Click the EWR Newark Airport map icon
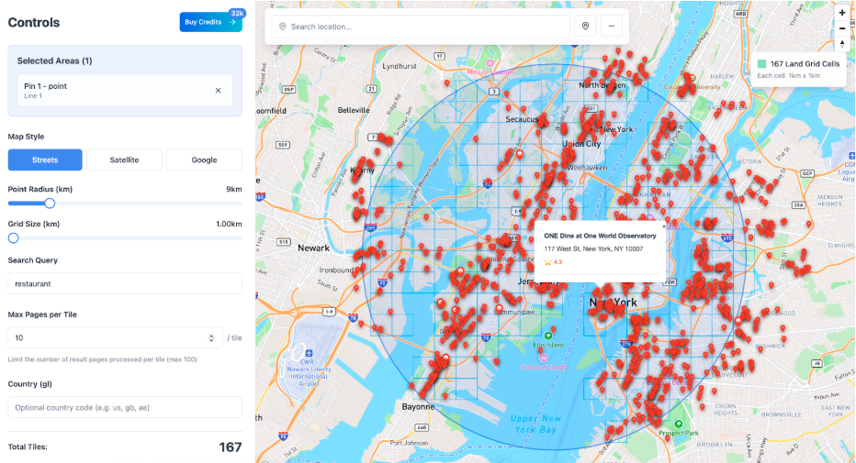Screen dimensions: 856x463 [309, 354]
